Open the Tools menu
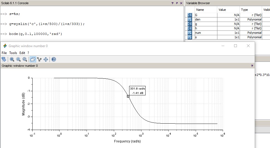 (x=13, y=53)
